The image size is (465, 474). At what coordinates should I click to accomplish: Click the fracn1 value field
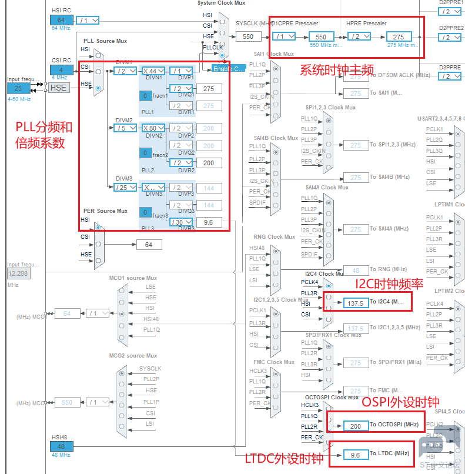145,96
